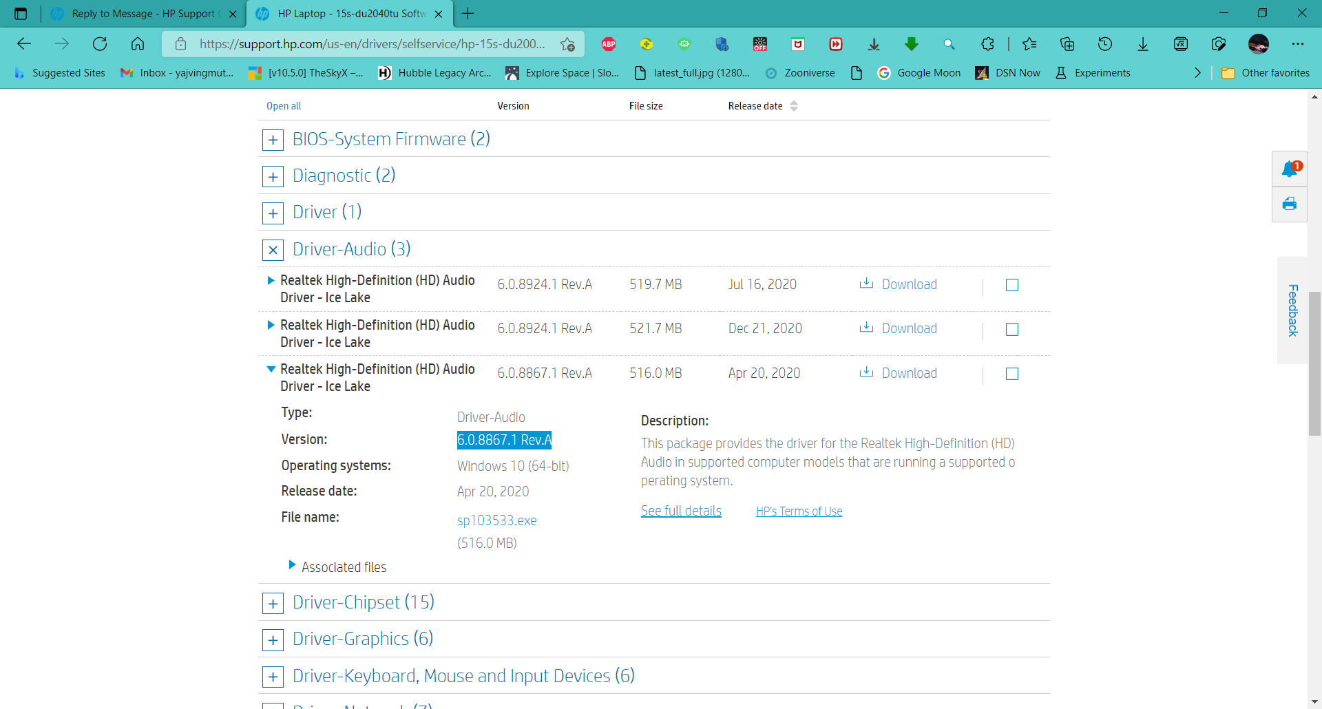Check the box for the Dec 21 driver
1322x709 pixels.
[1011, 329]
